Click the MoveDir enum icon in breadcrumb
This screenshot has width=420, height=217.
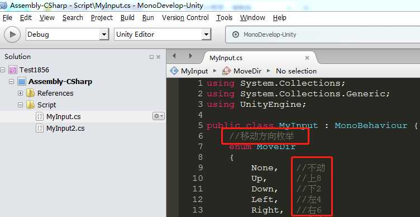(226, 71)
